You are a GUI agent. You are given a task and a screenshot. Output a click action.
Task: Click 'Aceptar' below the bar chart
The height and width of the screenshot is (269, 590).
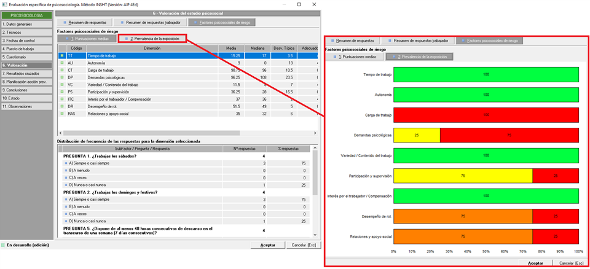(x=535, y=262)
